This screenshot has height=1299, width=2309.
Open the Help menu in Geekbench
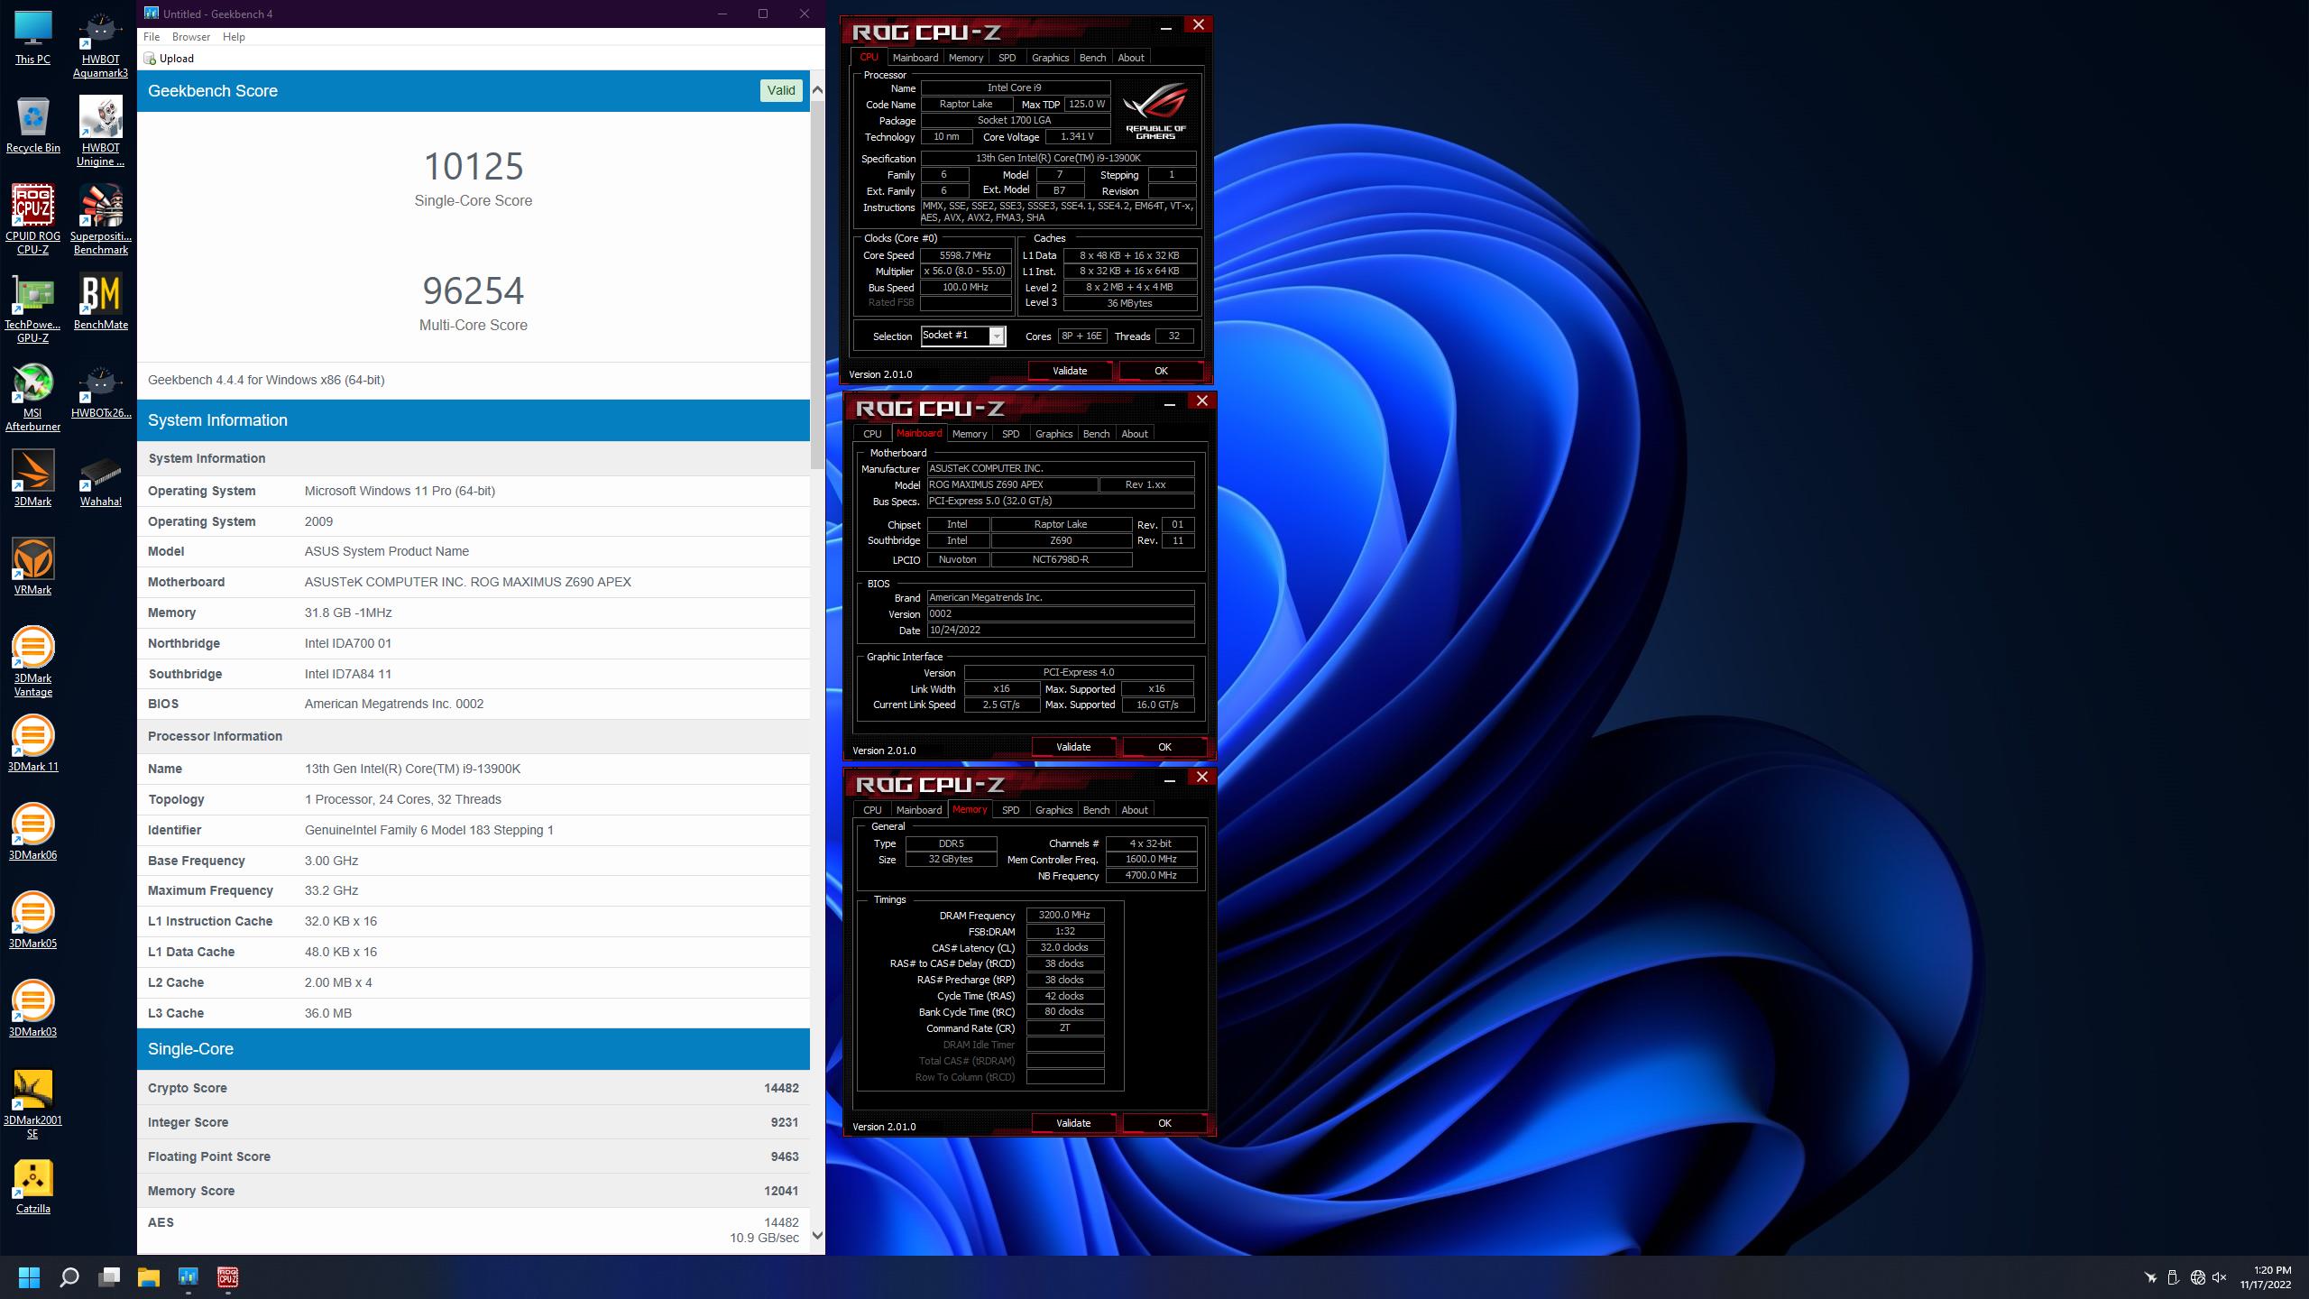(234, 37)
